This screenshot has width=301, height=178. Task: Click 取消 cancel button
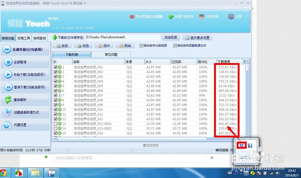[x=125, y=46]
